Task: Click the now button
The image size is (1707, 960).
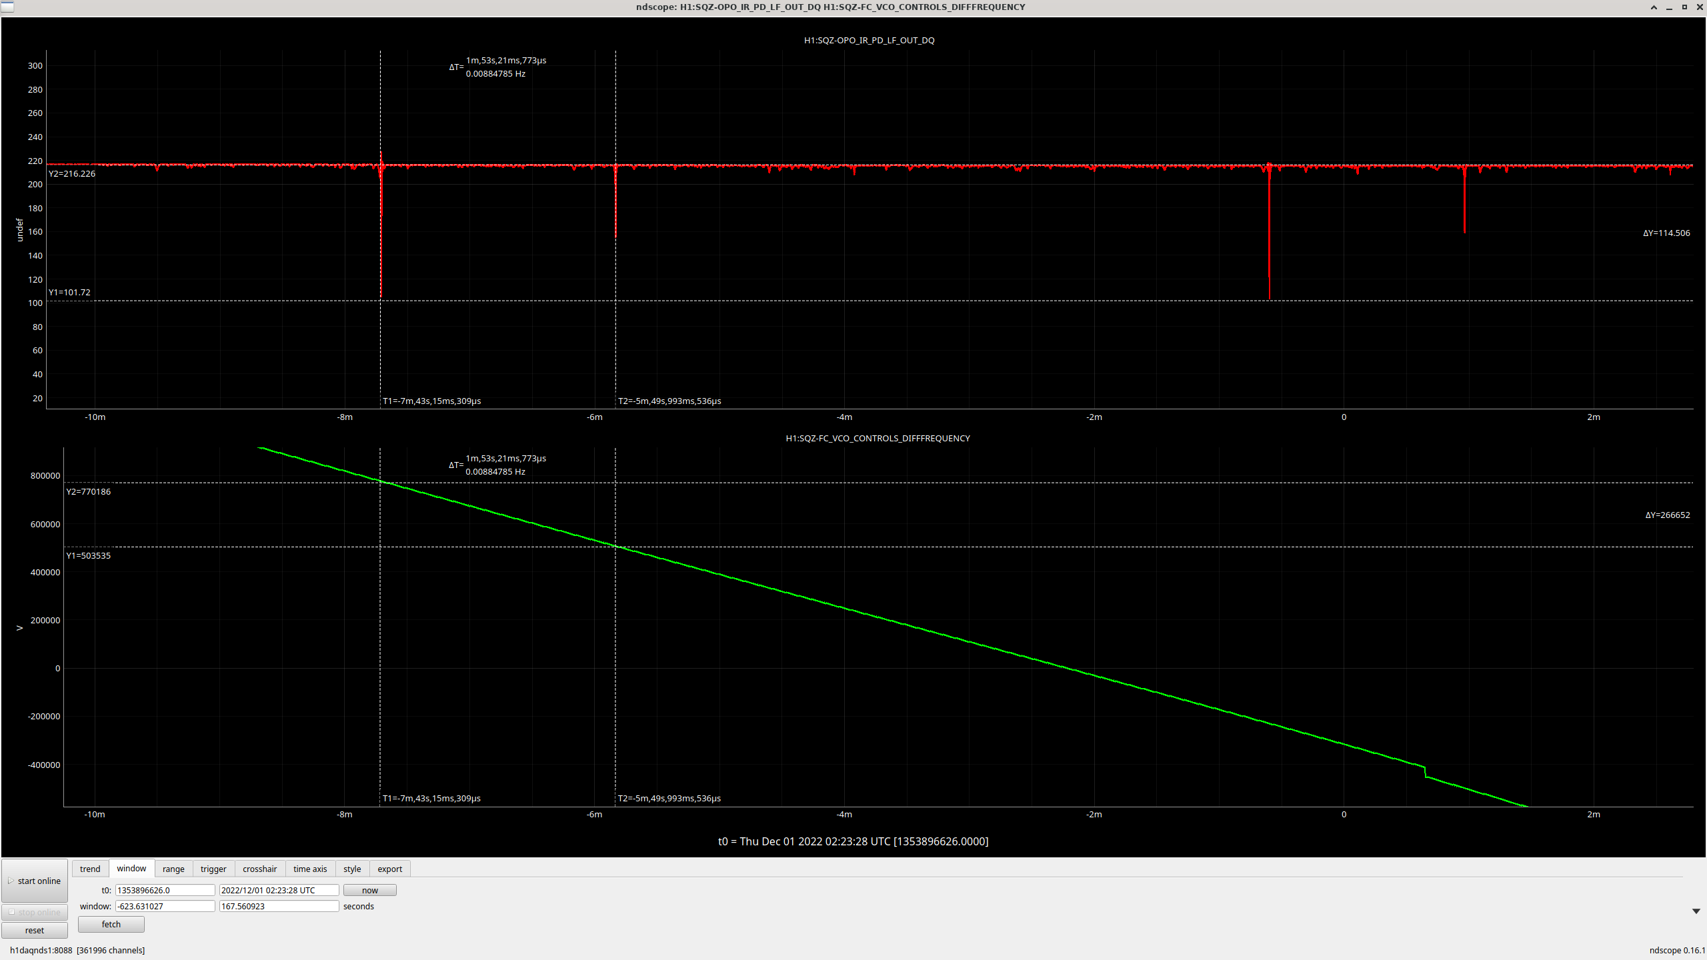Action: [x=369, y=890]
